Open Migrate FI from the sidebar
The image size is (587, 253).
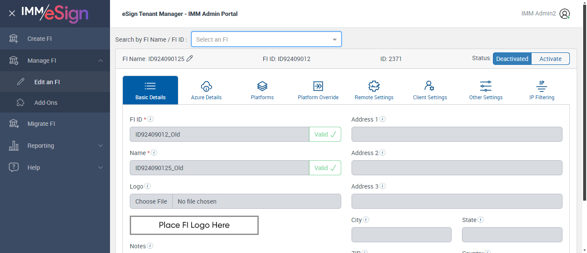(x=41, y=124)
